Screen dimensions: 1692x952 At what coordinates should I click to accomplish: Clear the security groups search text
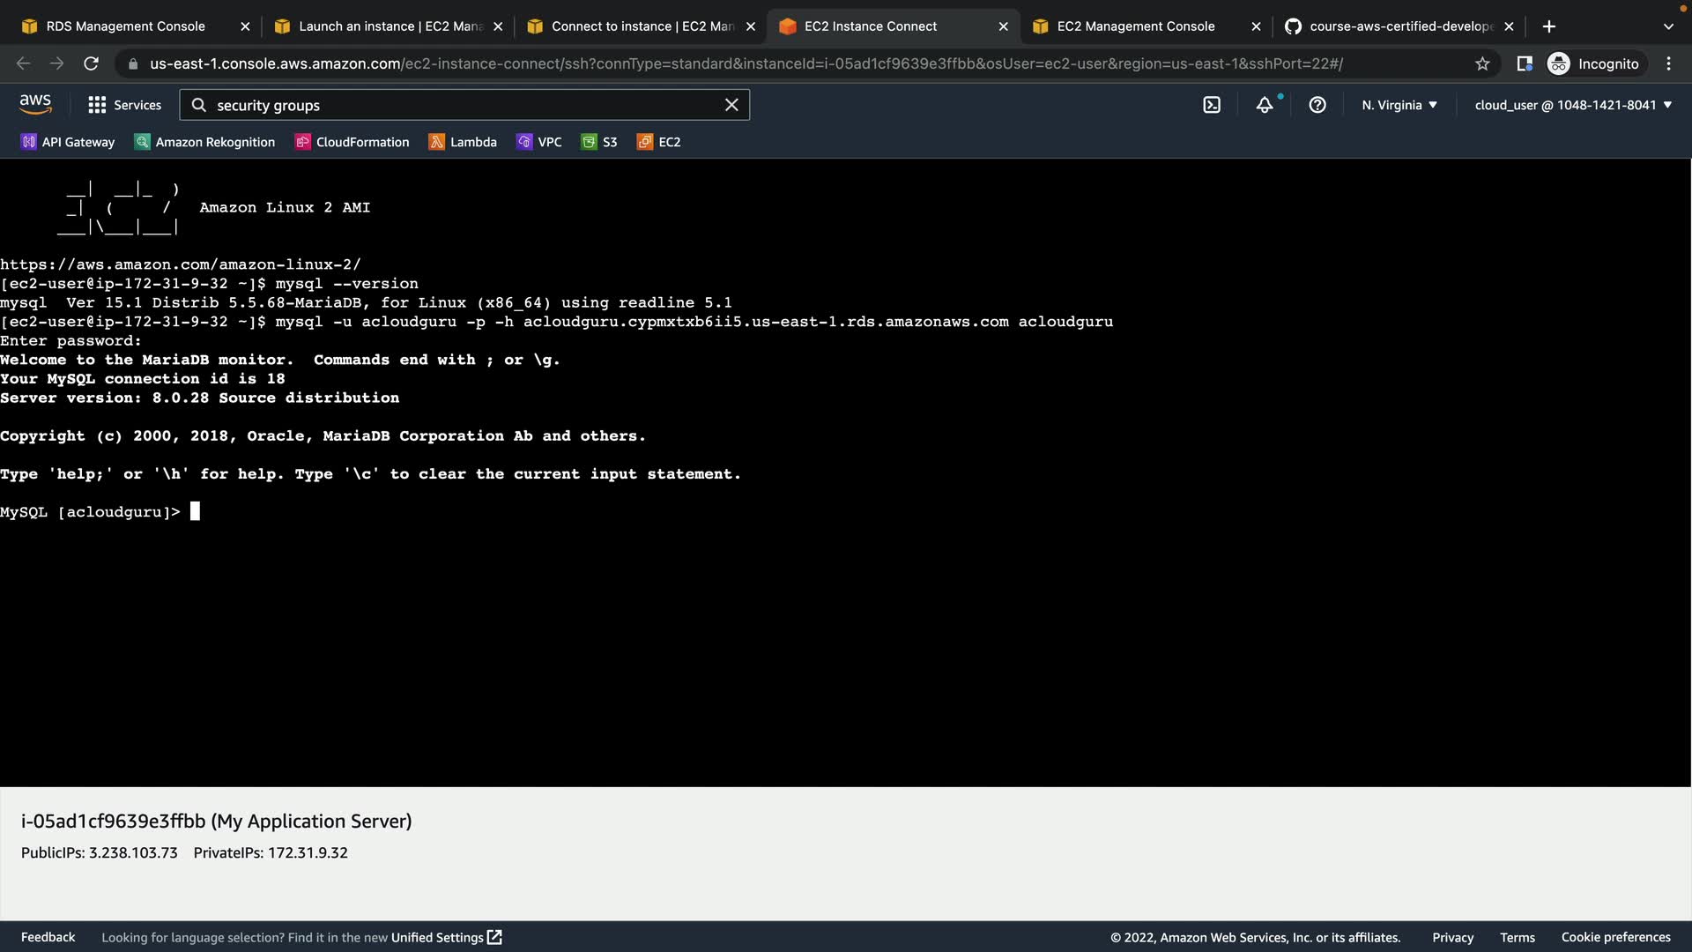point(731,105)
